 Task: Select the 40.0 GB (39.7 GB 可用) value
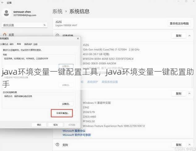(96, 54)
